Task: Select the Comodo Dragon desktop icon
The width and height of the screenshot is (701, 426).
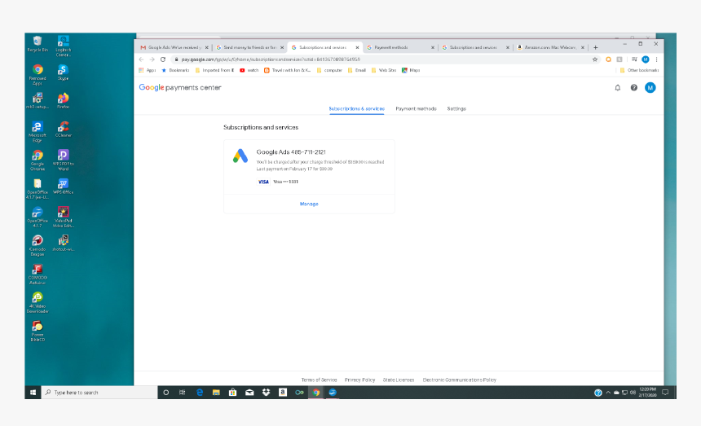Action: coord(37,246)
